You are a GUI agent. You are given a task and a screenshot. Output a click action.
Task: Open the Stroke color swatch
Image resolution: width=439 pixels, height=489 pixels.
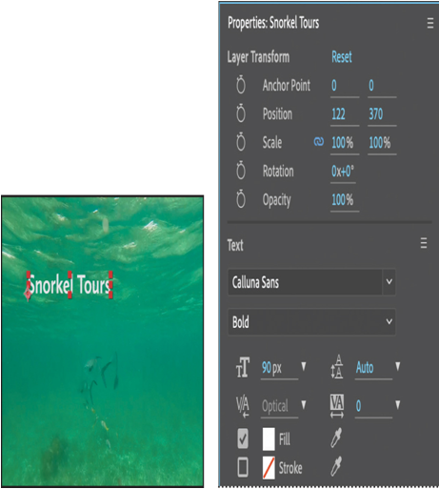pos(269,467)
